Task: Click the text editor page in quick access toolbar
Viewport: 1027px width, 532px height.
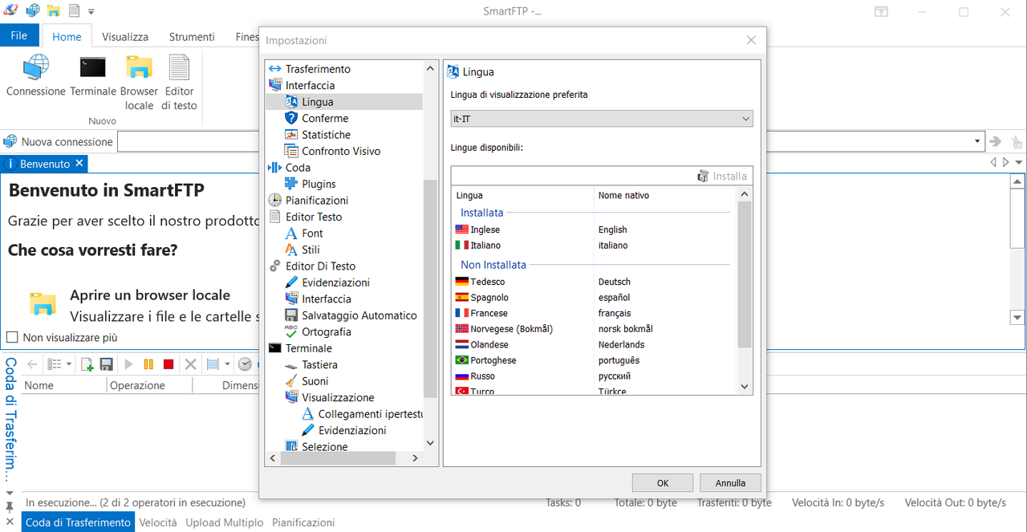Action: click(x=75, y=11)
